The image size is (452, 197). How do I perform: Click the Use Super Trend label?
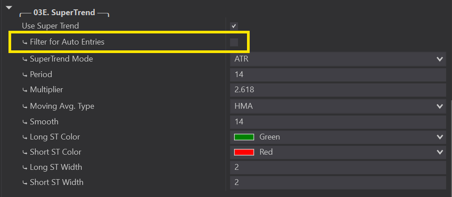pos(50,26)
